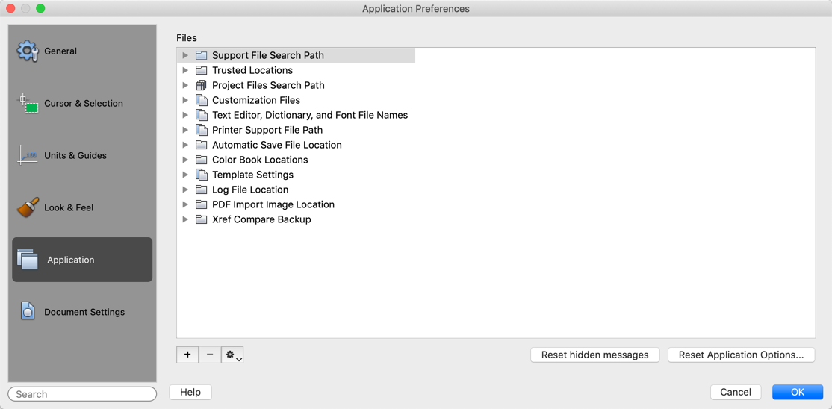This screenshot has height=409, width=832.
Task: Expand the Trusted Locations tree node
Action: coord(185,70)
